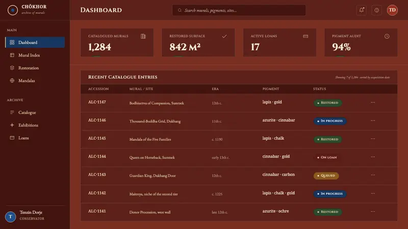Screen dimensions: 408x229
Task: Click the Chökhor logo emblem
Action: coord(12,10)
